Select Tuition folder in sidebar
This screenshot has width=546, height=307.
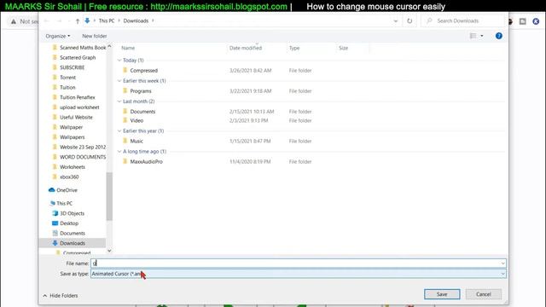(64, 87)
